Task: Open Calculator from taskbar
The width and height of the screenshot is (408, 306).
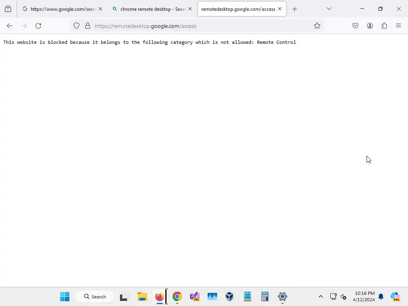Action: pos(265,296)
